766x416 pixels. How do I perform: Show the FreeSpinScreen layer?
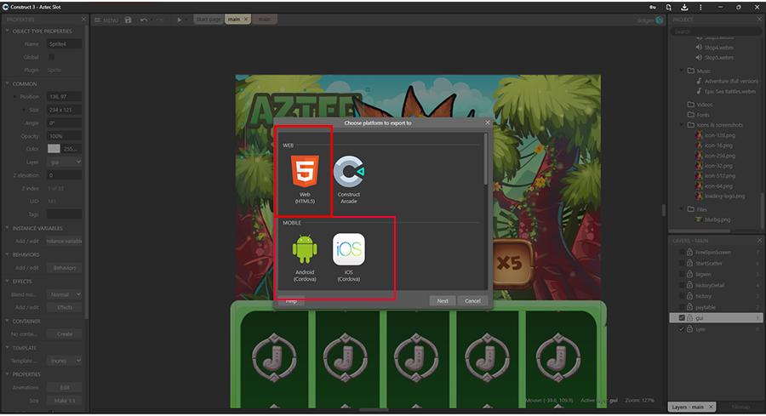(x=682, y=253)
